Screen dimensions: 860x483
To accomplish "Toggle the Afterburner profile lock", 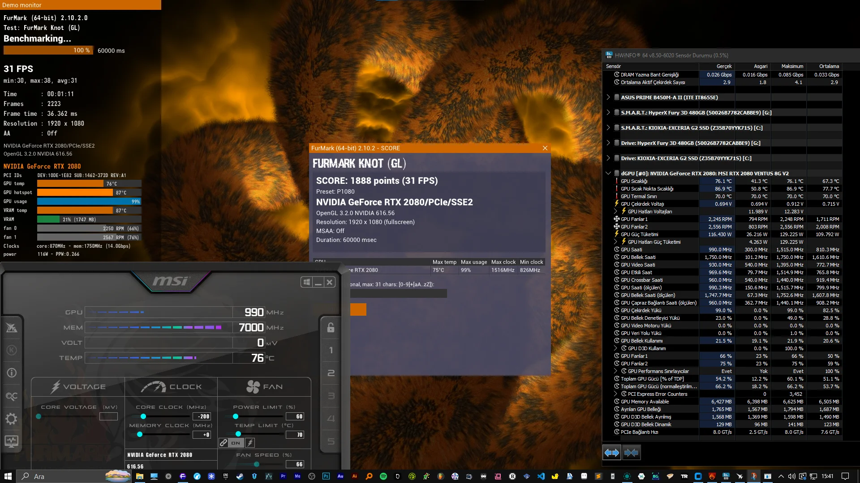I will tap(331, 328).
